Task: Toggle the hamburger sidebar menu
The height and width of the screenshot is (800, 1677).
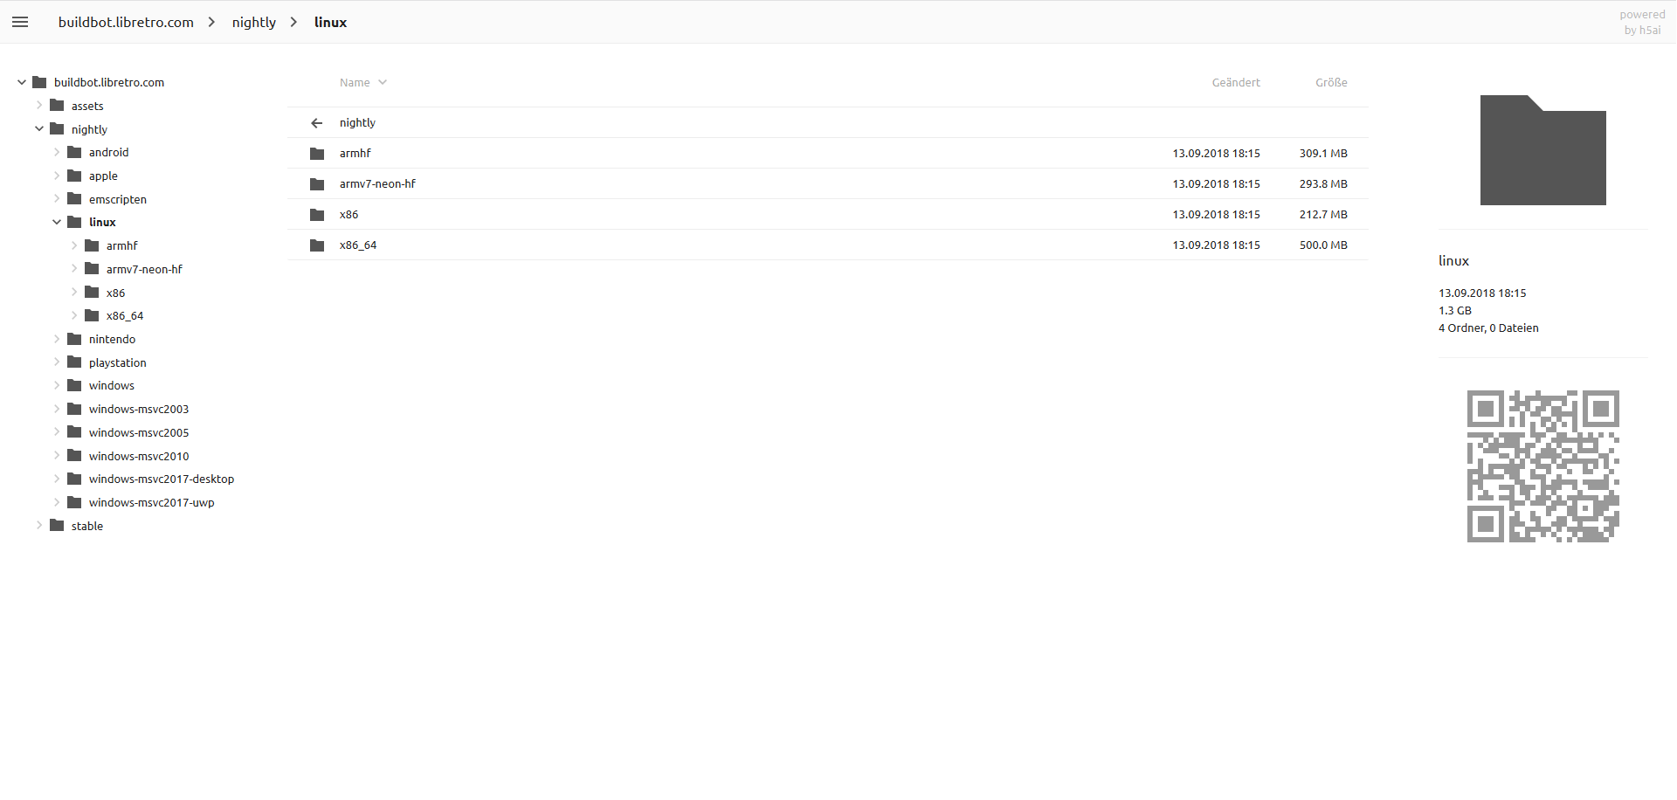Action: click(x=20, y=22)
